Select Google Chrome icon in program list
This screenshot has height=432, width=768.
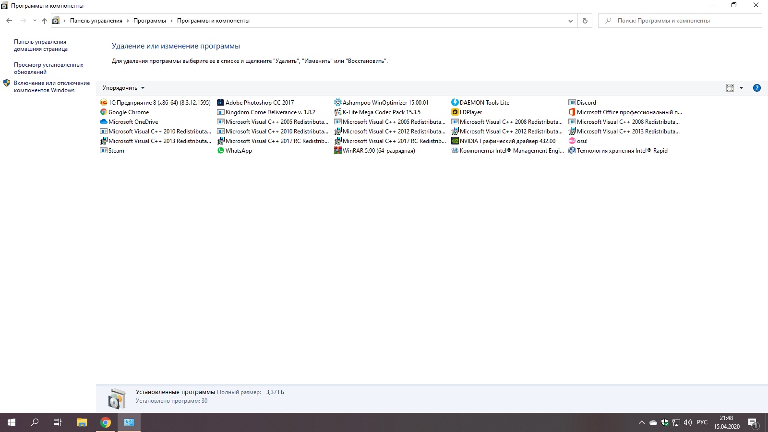point(103,112)
